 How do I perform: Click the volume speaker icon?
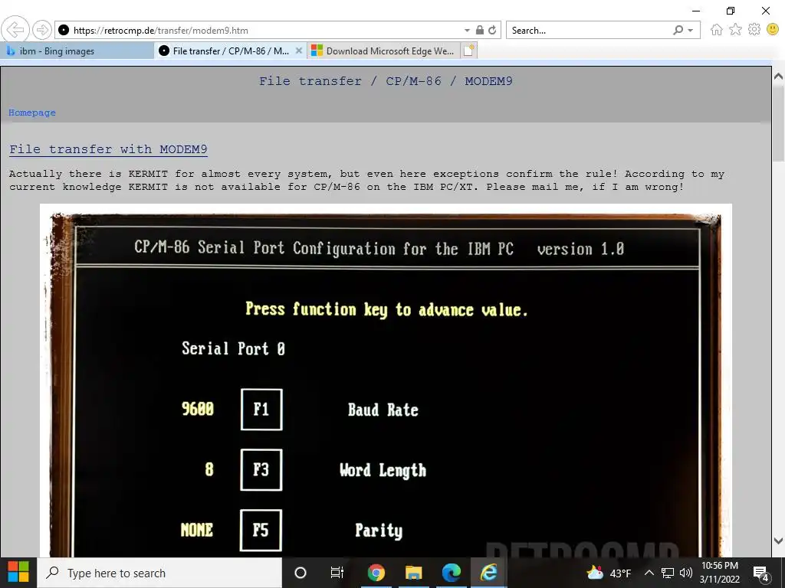tap(686, 573)
